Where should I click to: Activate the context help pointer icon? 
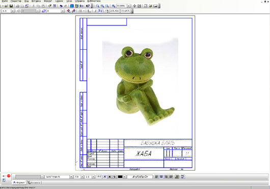pos(88,6)
